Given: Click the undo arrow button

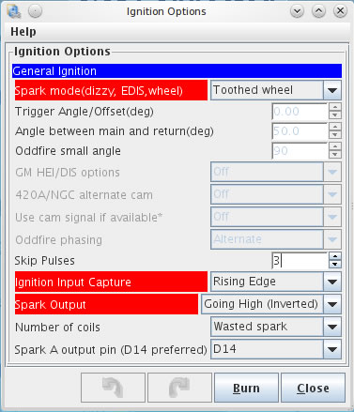Looking at the screenshot, I should [x=113, y=388].
